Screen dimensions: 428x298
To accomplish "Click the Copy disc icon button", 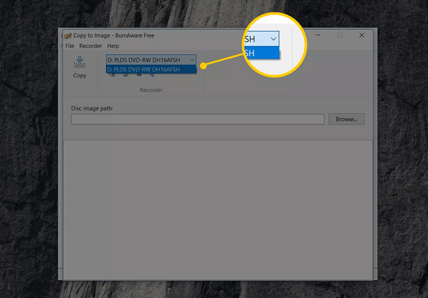I will tap(79, 67).
